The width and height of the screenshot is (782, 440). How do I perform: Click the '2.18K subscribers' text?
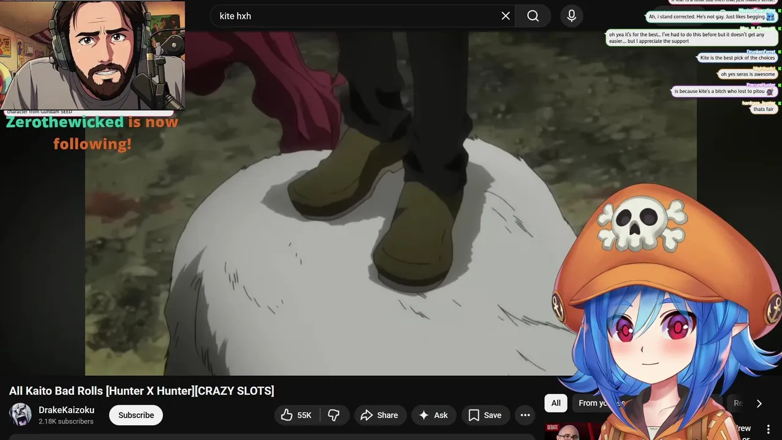66,422
